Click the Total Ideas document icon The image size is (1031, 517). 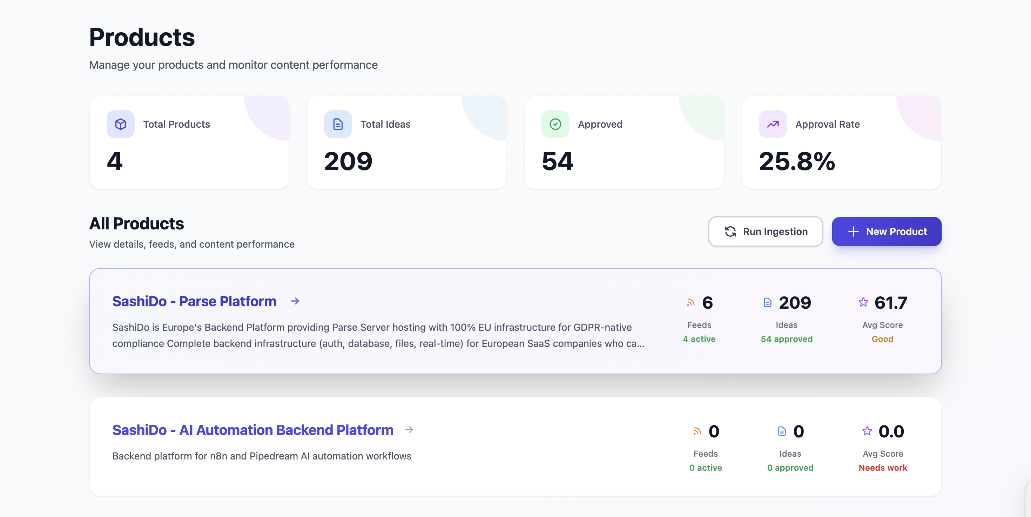[338, 124]
